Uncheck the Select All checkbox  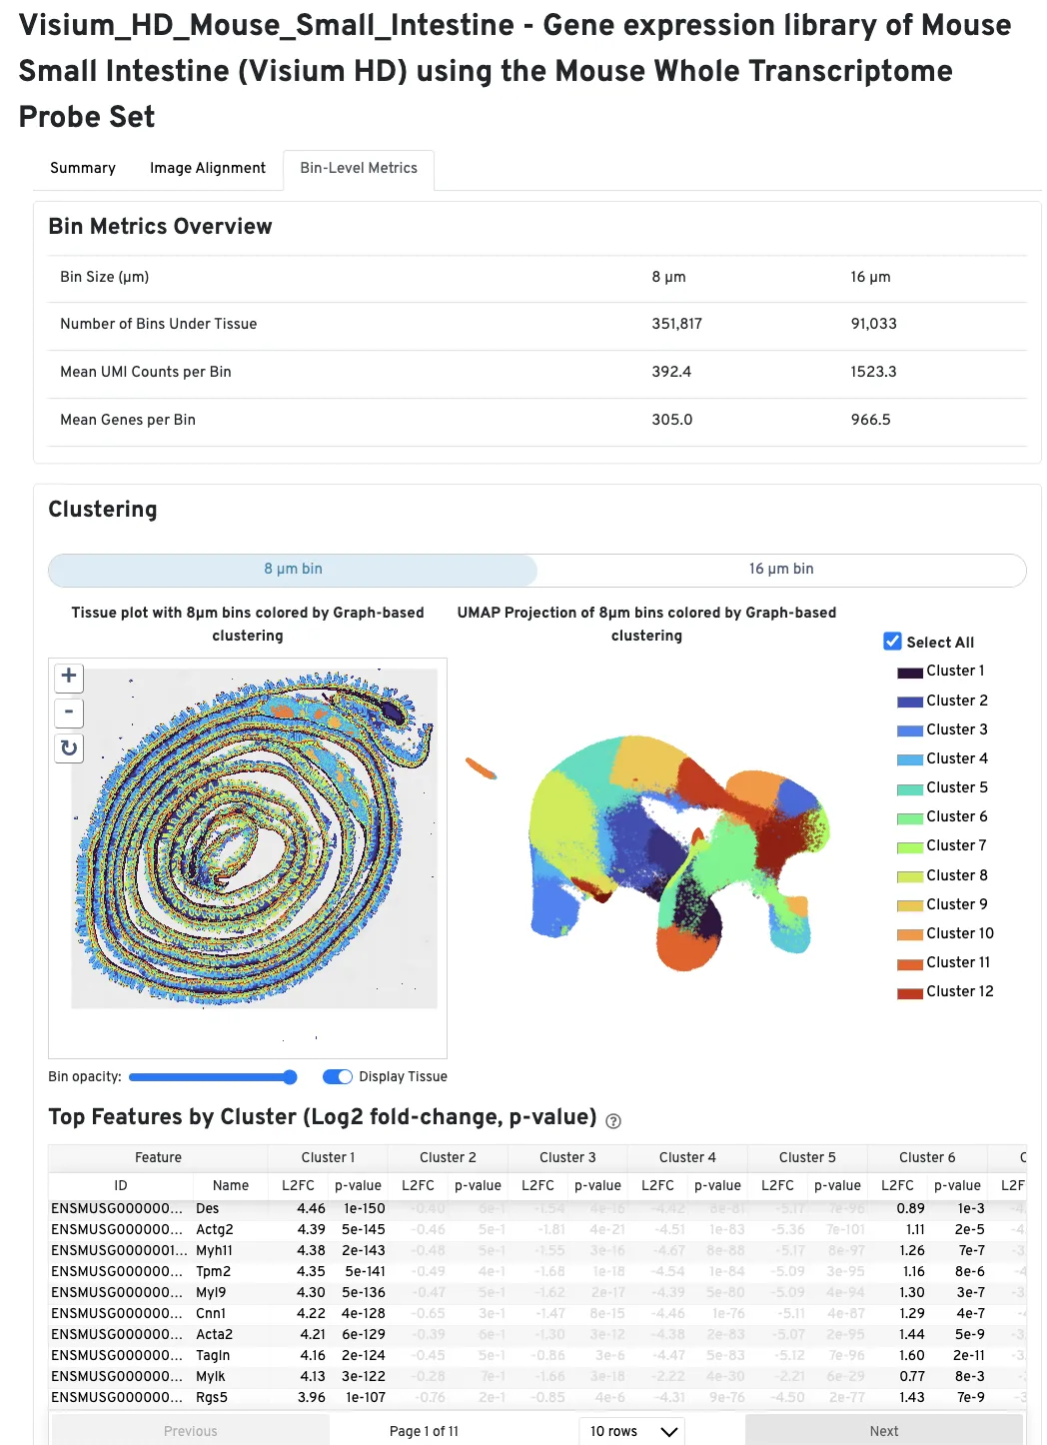click(x=892, y=642)
